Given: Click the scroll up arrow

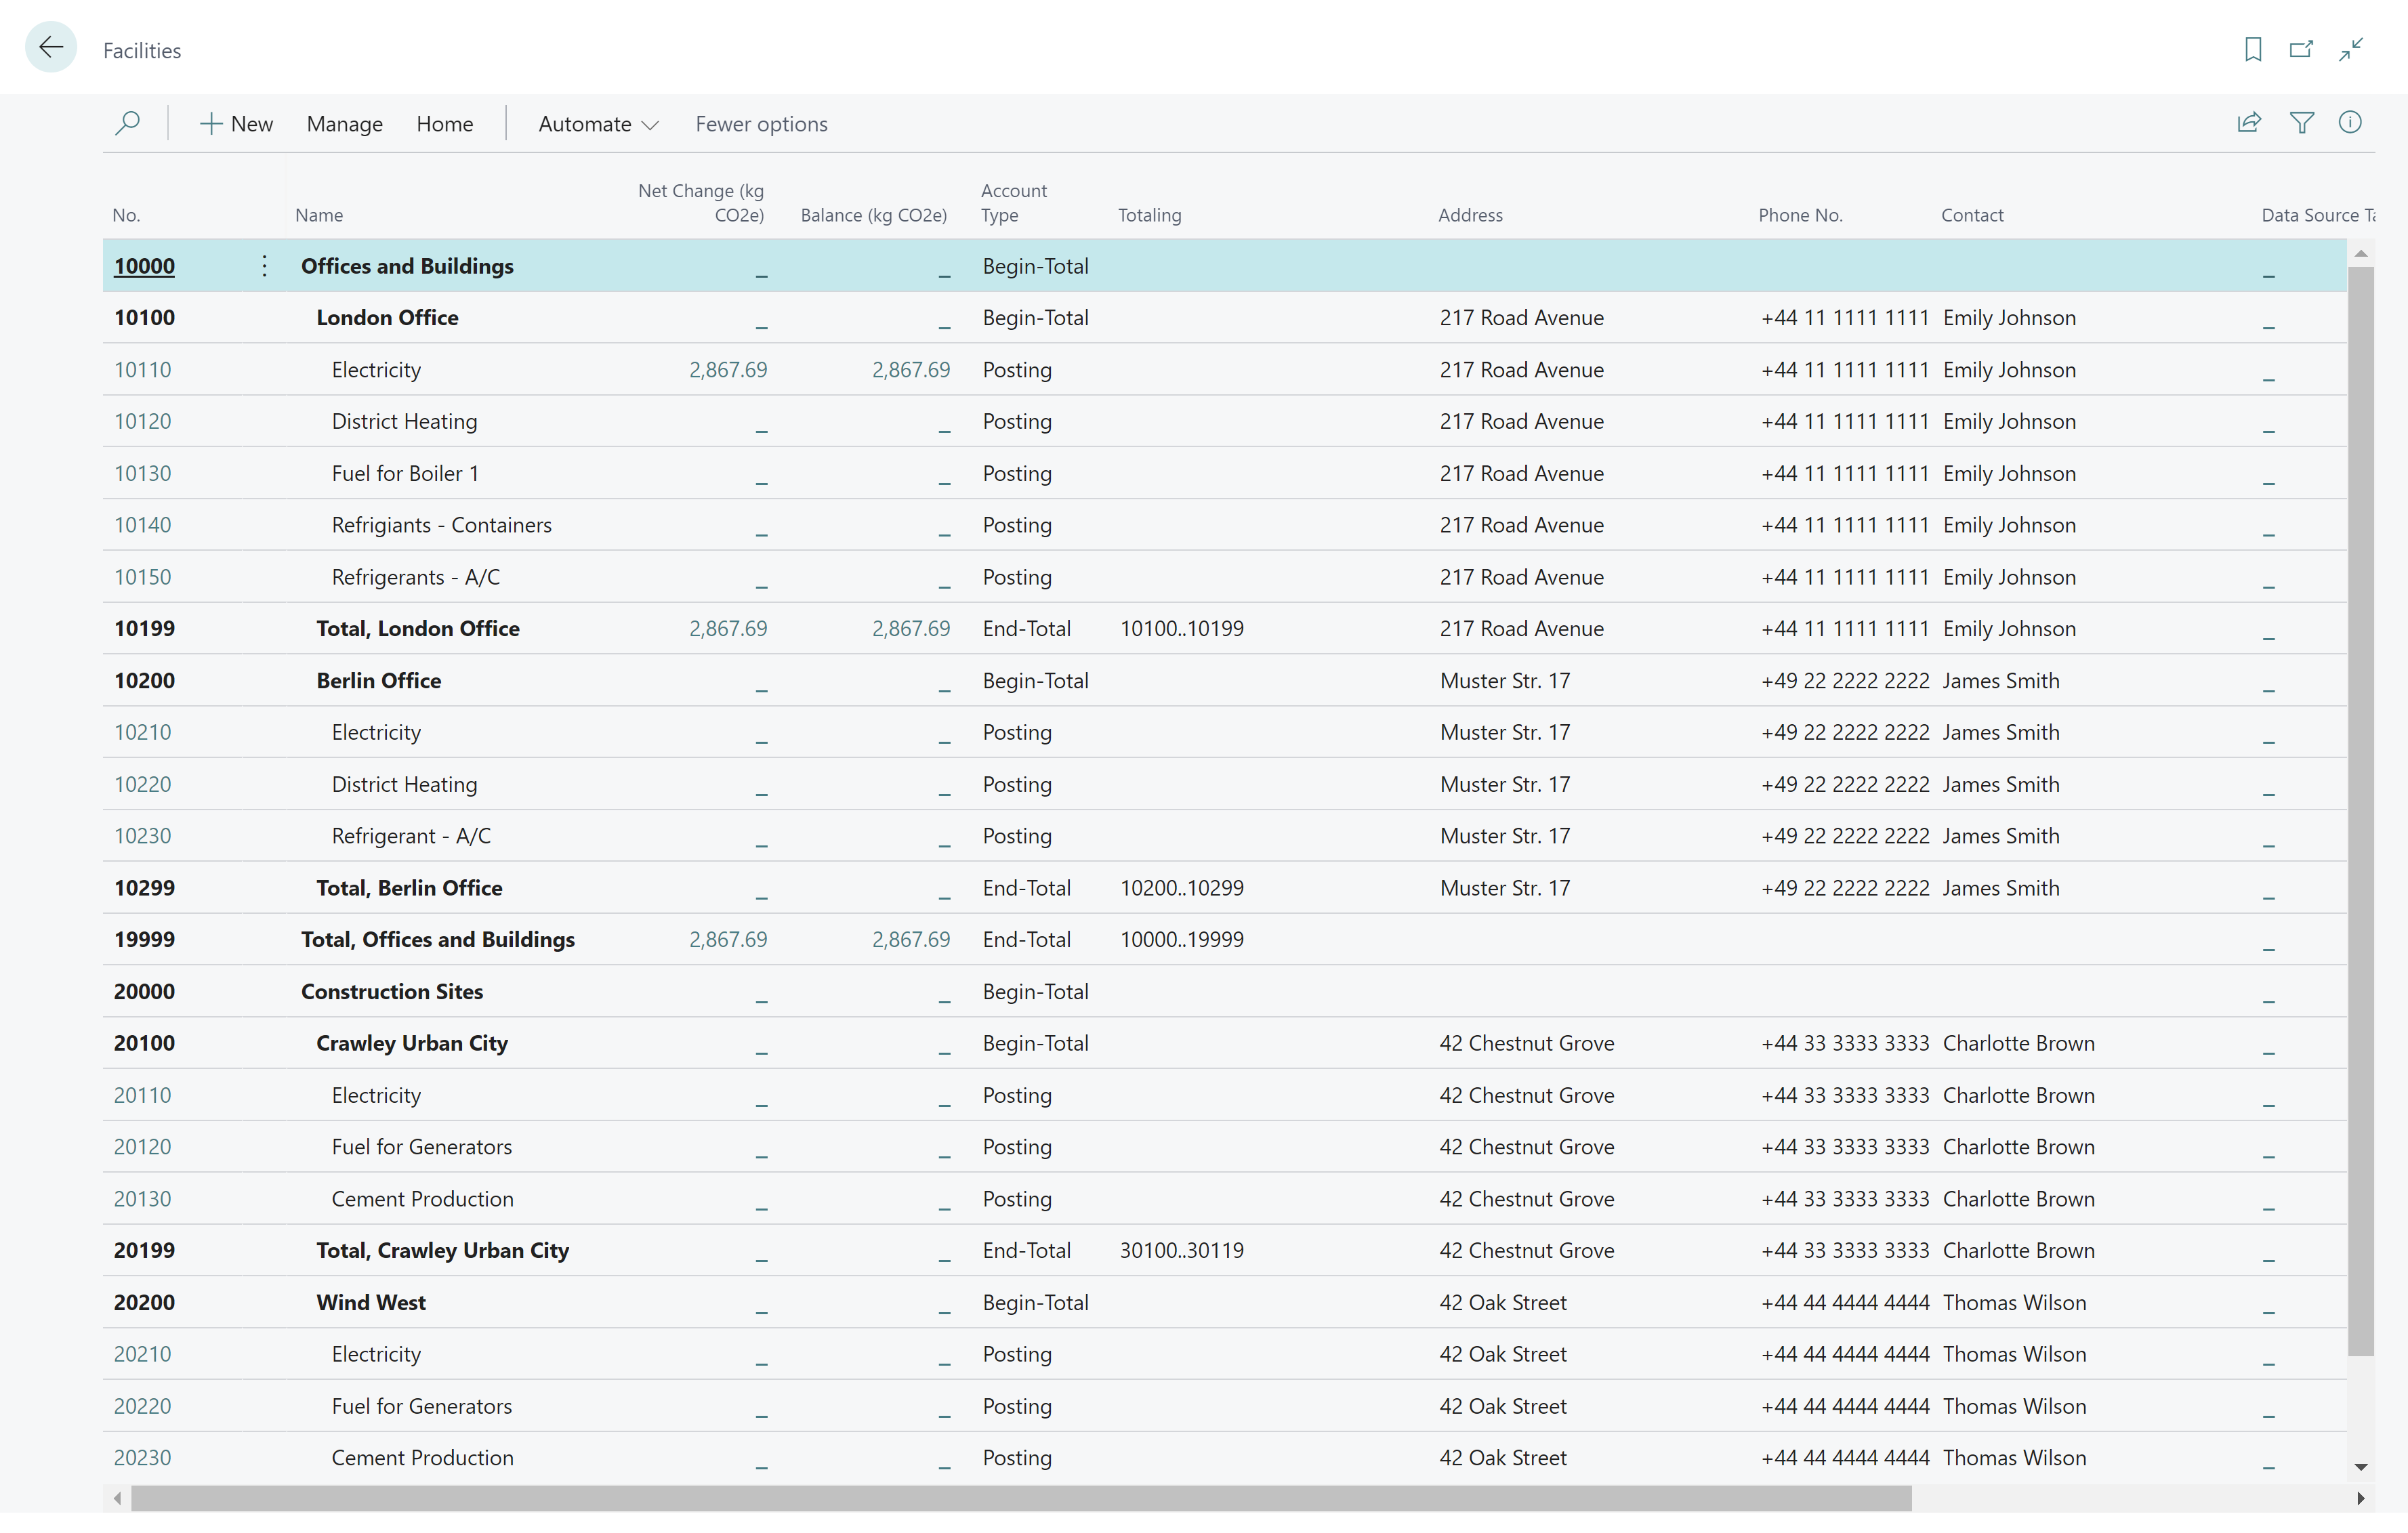Looking at the screenshot, I should 2361,254.
